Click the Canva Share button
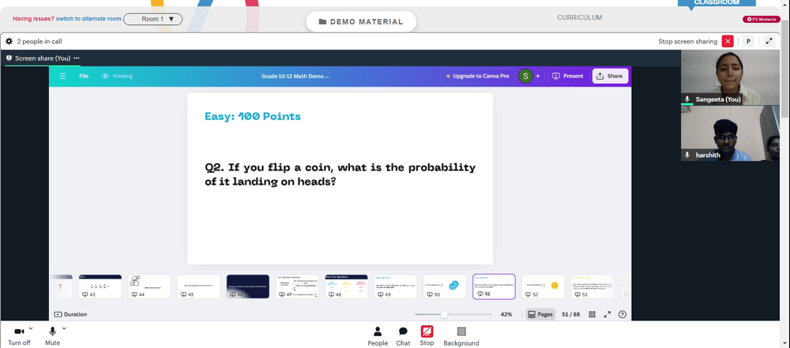This screenshot has width=790, height=348. (x=610, y=76)
